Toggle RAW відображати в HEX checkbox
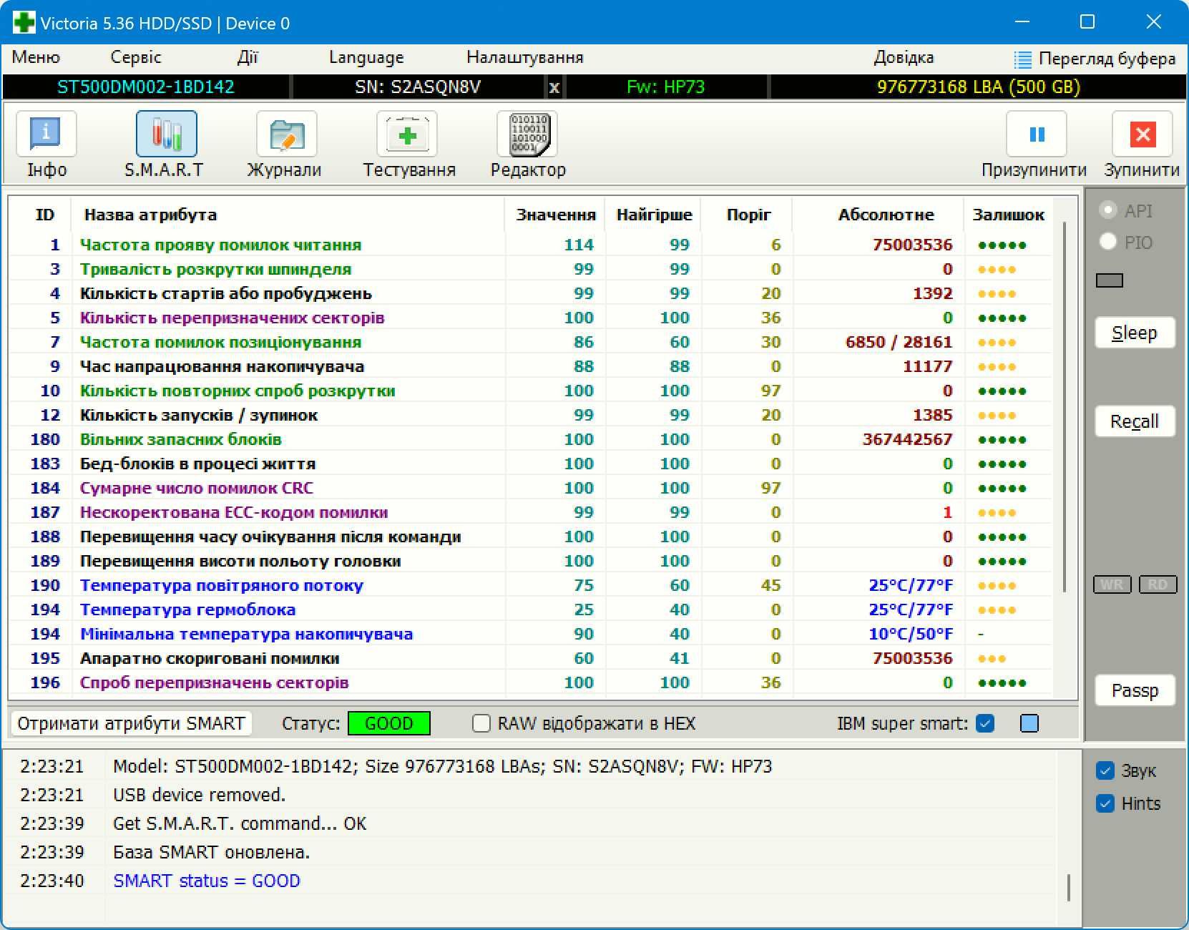The width and height of the screenshot is (1189, 930). tap(481, 723)
